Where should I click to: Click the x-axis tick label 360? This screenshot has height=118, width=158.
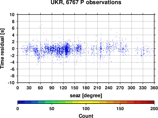[154, 88]
